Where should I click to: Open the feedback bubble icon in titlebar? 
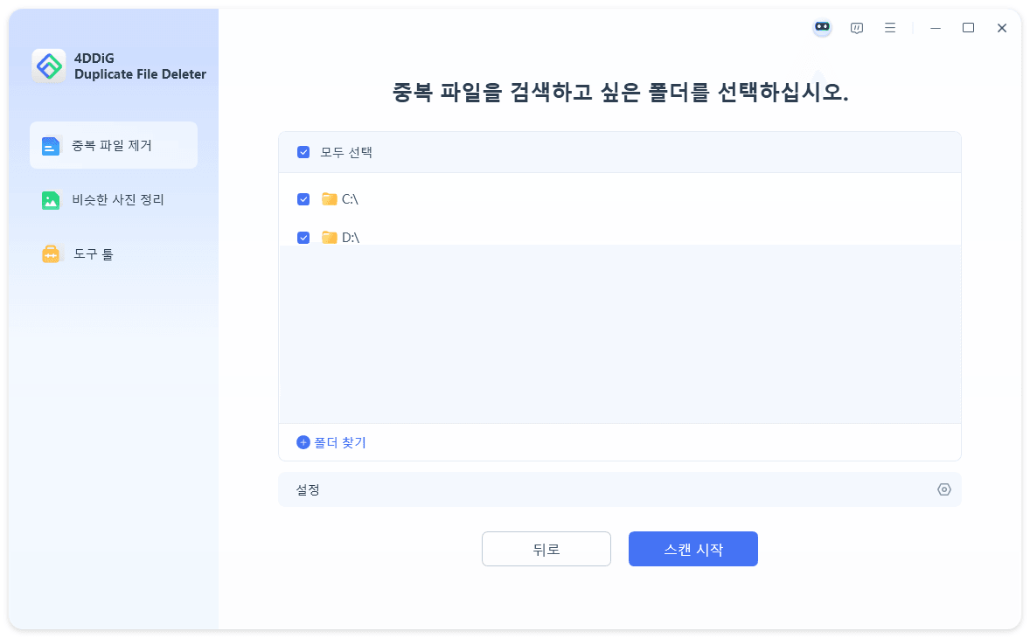(x=856, y=27)
